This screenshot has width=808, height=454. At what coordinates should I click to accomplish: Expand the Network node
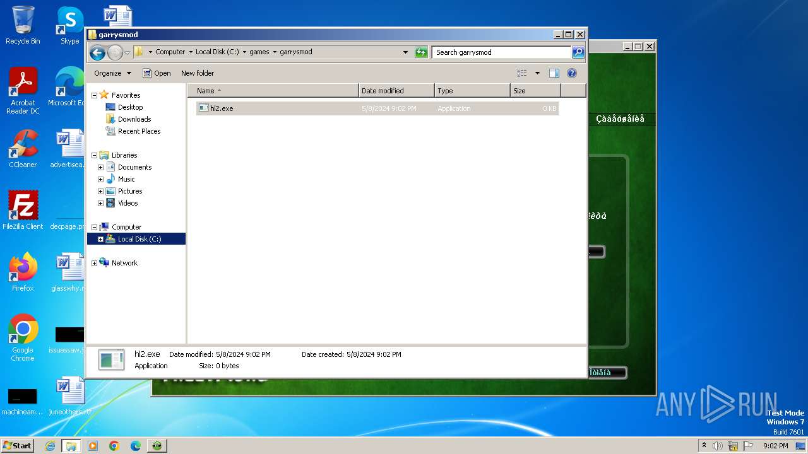(95, 263)
